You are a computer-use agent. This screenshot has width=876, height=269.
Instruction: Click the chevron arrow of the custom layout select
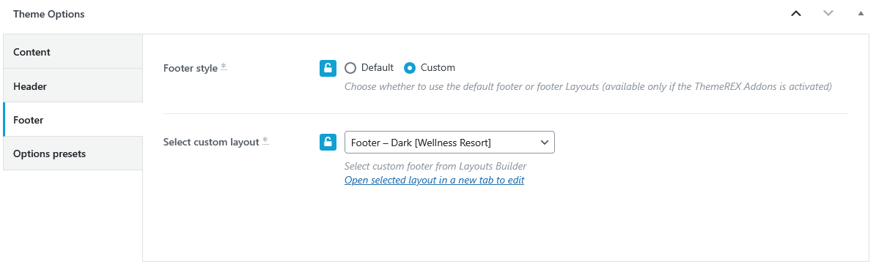pos(544,143)
